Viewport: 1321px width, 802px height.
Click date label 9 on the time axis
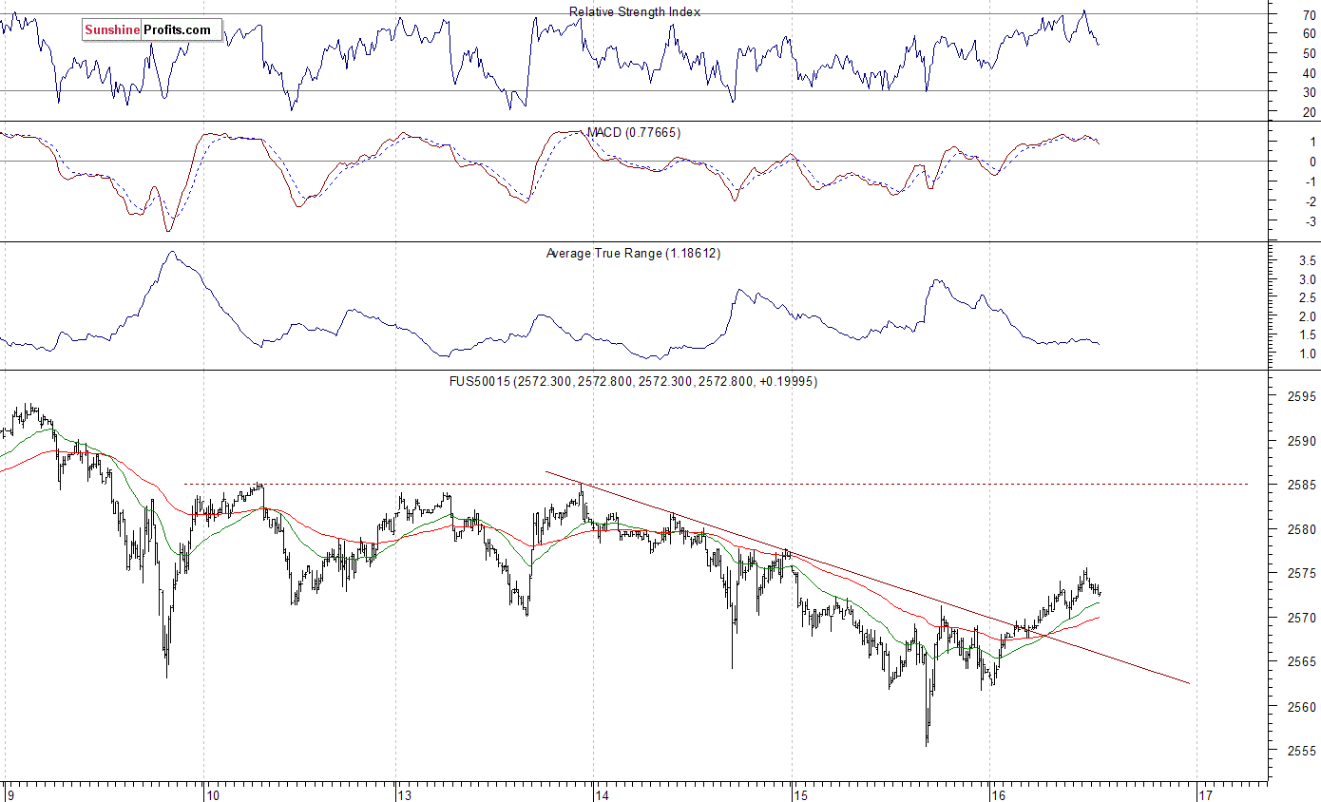point(10,793)
